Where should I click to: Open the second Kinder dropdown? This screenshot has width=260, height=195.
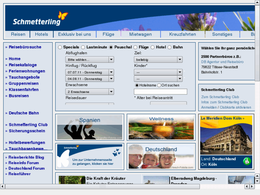pos(158,79)
